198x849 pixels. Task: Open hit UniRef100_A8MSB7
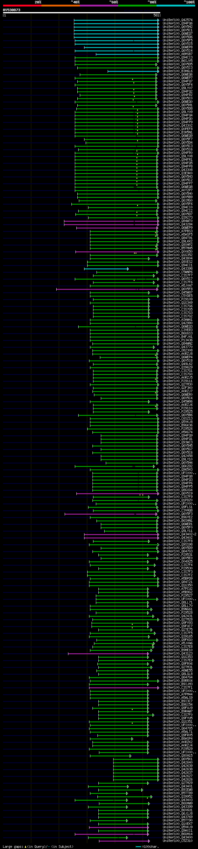click(x=178, y=54)
